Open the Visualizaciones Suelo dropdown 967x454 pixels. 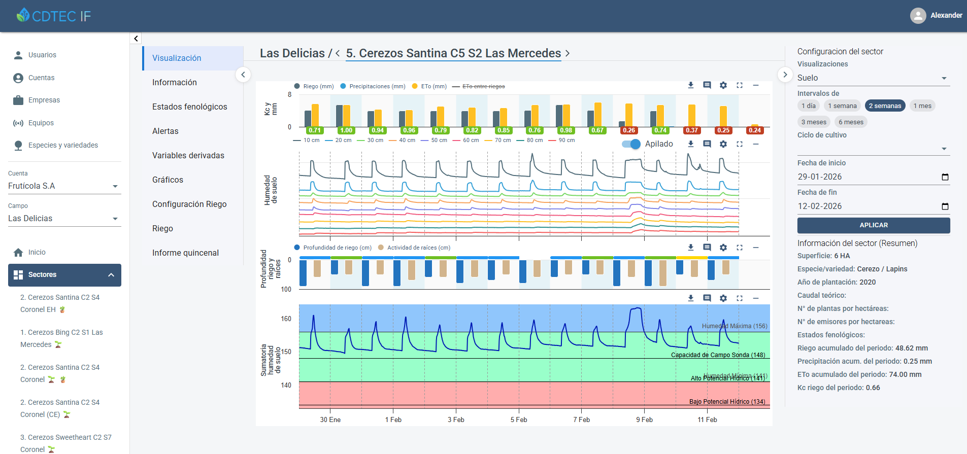873,78
